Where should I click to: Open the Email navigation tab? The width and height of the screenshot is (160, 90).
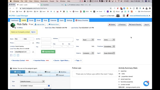(38, 20)
